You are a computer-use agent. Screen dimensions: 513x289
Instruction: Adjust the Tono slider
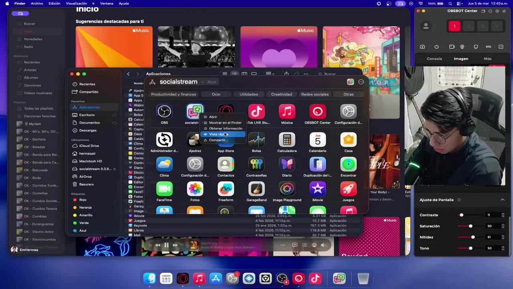(471, 248)
